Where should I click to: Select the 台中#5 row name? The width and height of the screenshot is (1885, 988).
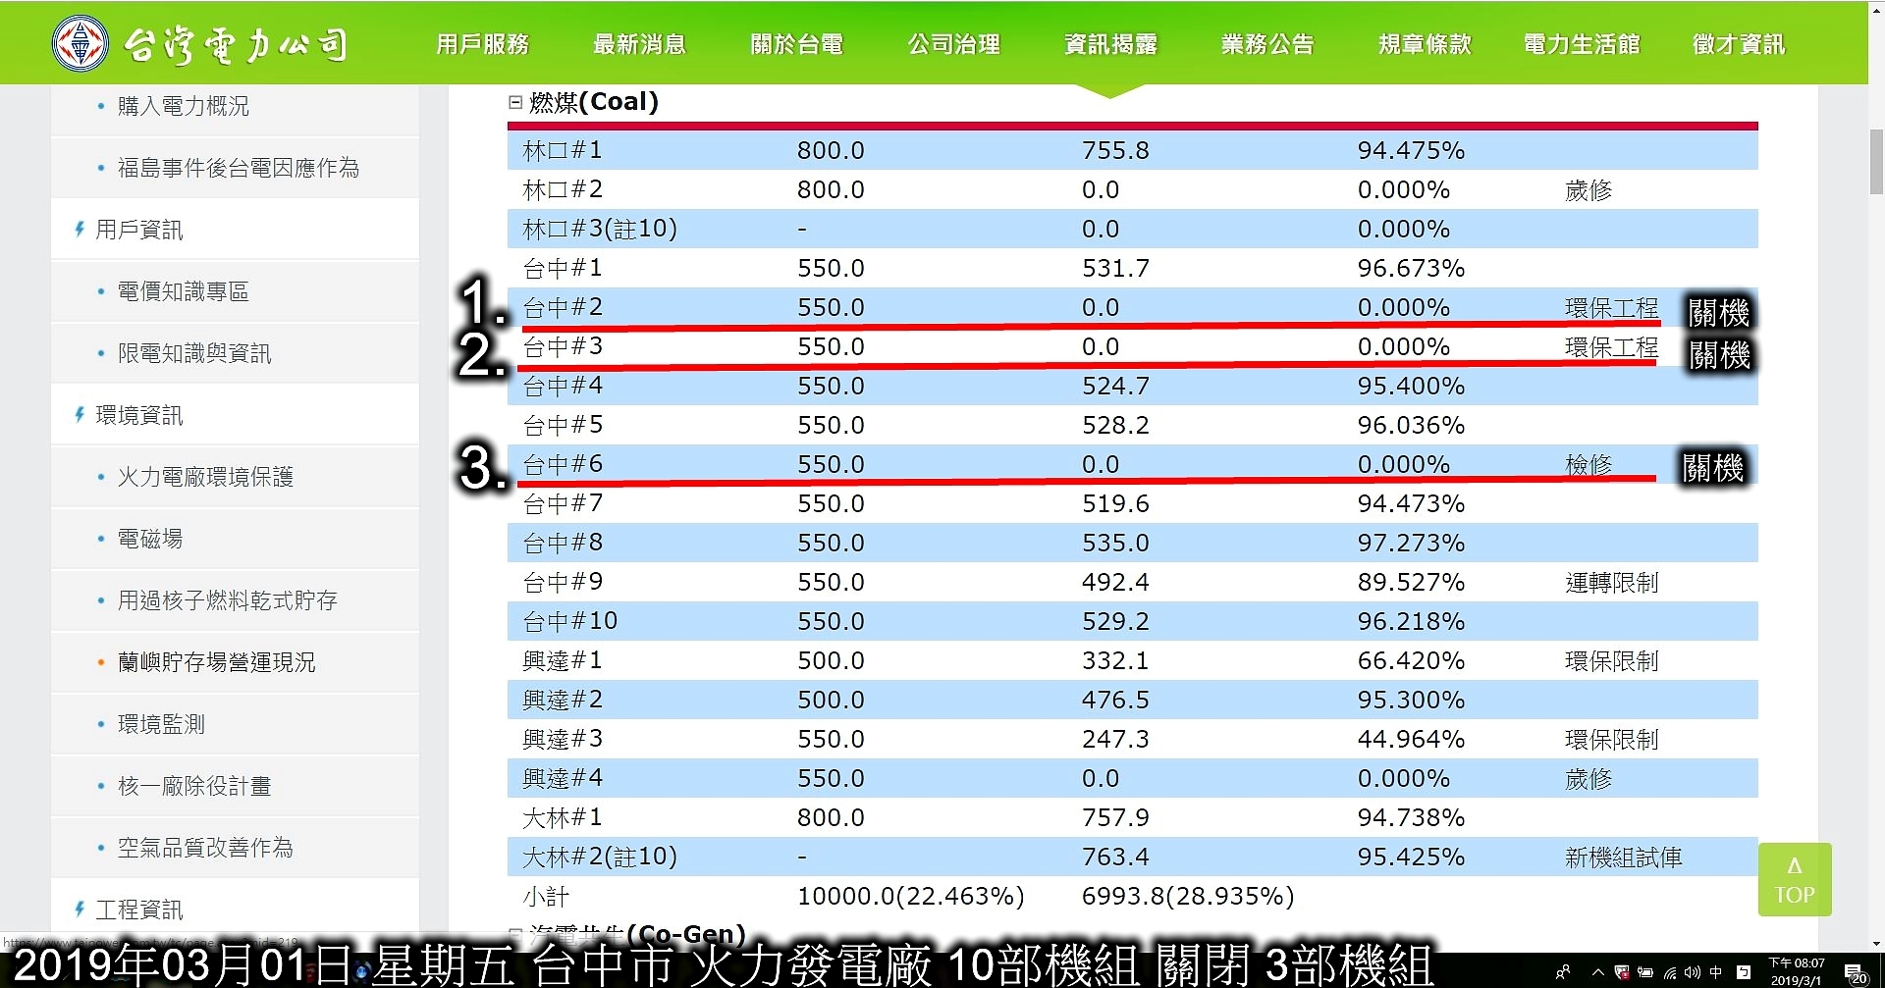tap(563, 425)
